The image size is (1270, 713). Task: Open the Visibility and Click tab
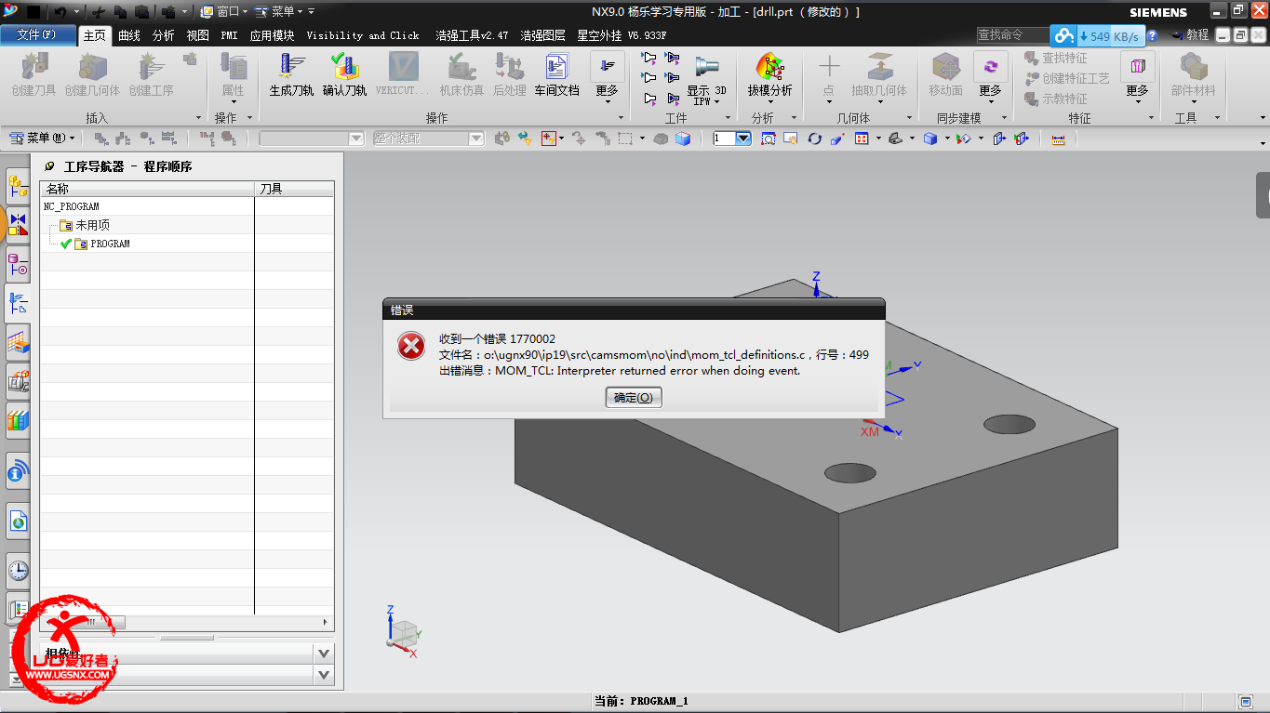click(363, 35)
